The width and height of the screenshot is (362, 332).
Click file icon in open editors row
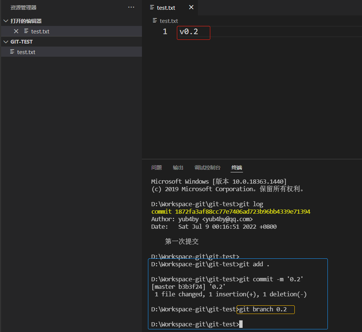(26, 31)
